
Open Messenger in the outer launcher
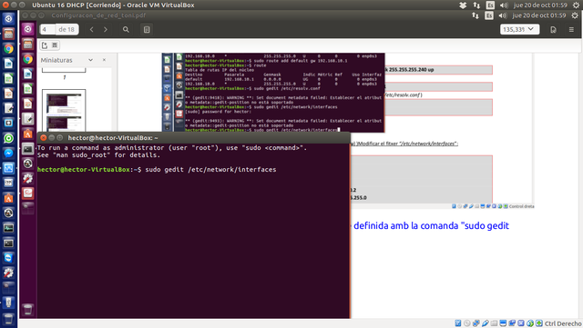click(x=8, y=153)
